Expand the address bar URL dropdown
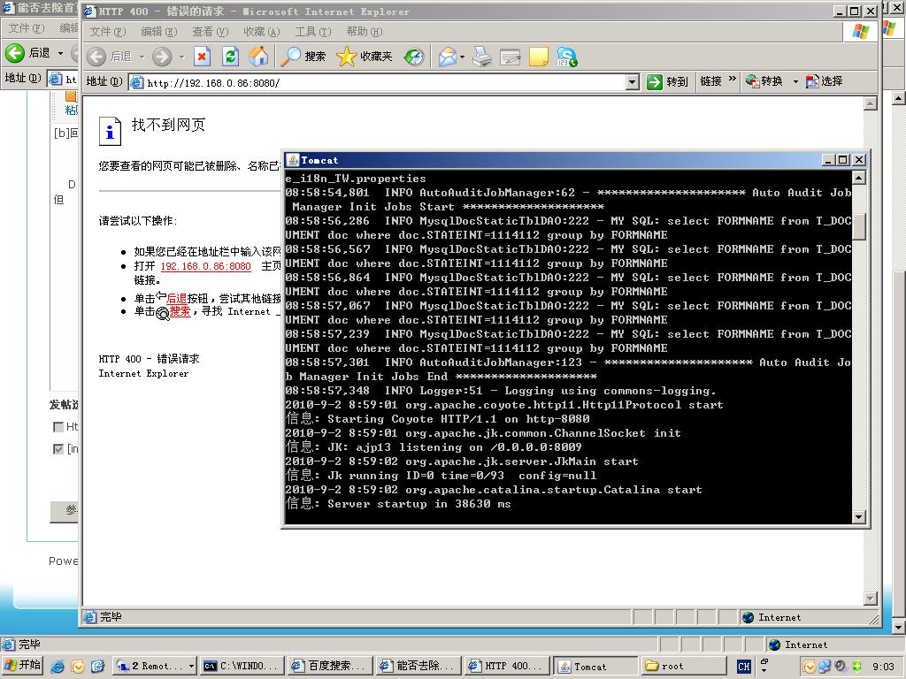Screen dimensions: 906x679 [x=633, y=82]
